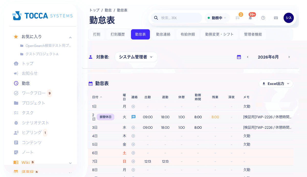Open the 勤務中 status dropdown
The width and height of the screenshot is (307, 177).
(217, 18)
